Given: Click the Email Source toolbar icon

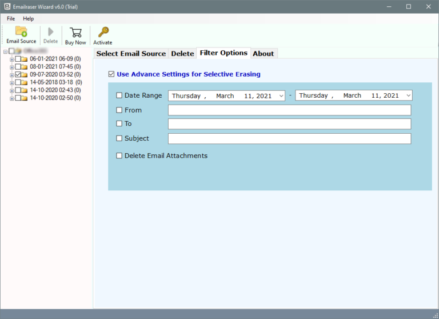Looking at the screenshot, I should 21,31.
